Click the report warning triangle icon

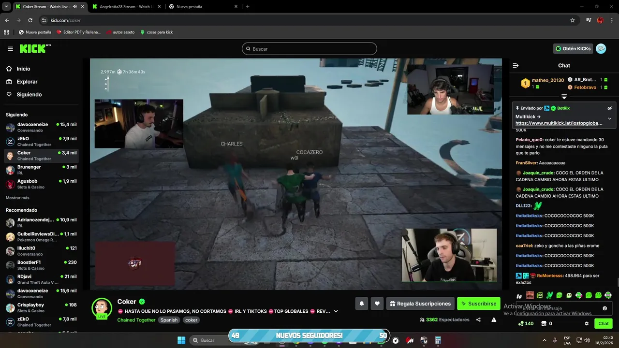(494, 319)
